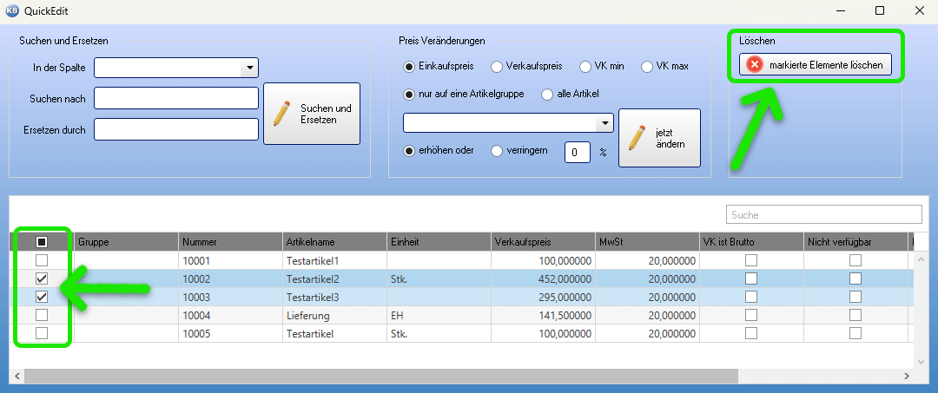This screenshot has width=938, height=393.
Task: Click the pencil icon on Suchen und Ersetzen
Action: coord(281,114)
